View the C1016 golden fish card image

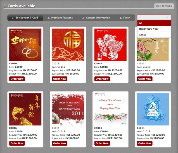click(x=25, y=109)
